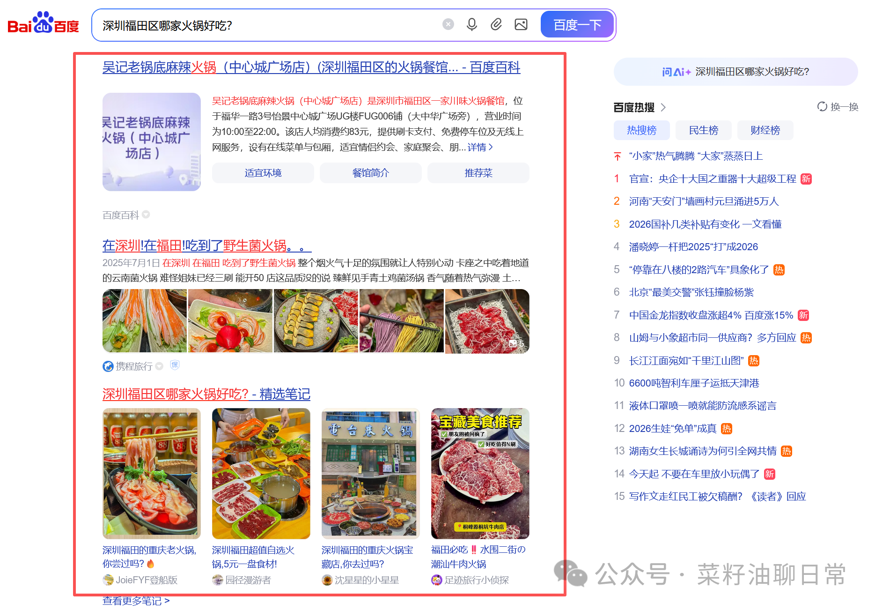Click the pinned-top arrow icon in hot list

[x=617, y=156]
